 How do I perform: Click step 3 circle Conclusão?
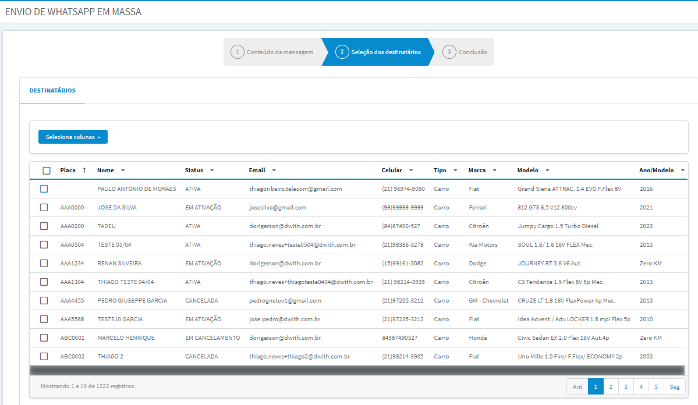pyautogui.click(x=449, y=52)
